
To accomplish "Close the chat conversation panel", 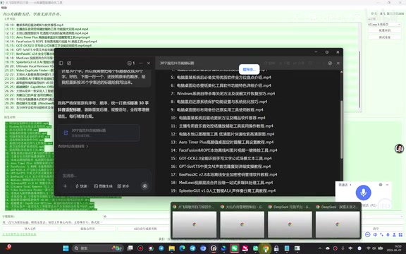I will coord(149,63).
